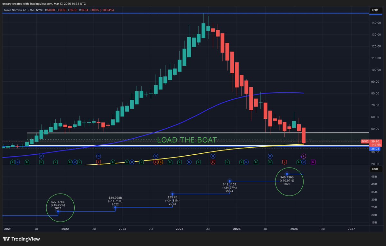Click the C37.94 close value in the legend
386x246 pixels.
click(x=83, y=10)
